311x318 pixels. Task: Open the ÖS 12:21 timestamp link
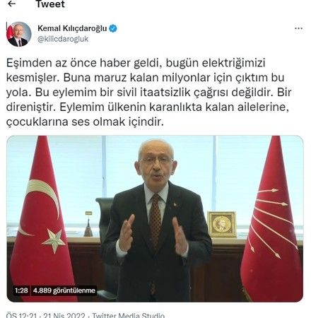[21, 315]
